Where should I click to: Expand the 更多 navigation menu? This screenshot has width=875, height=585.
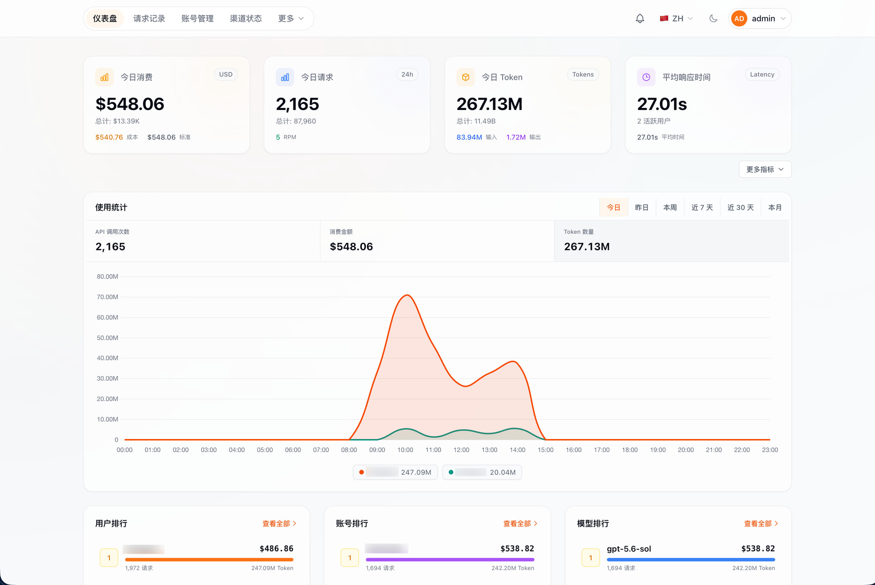(x=291, y=19)
